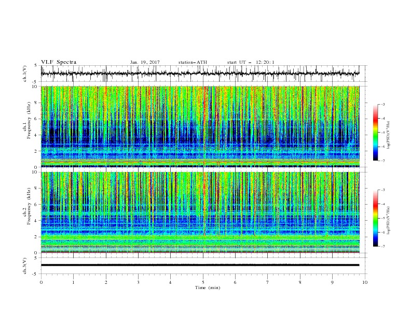Click the ch.3 voltage waveform trace
This screenshot has width=411, height=317.
pos(200,265)
